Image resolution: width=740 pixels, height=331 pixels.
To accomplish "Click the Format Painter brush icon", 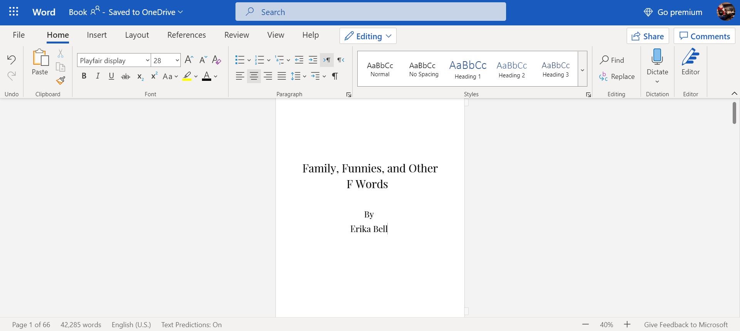I will coord(61,80).
